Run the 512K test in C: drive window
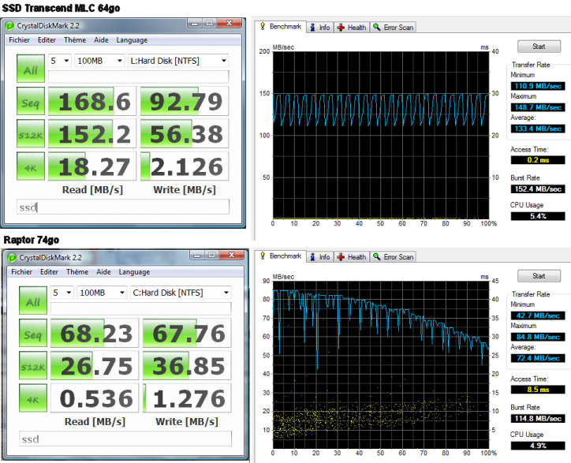 (x=31, y=365)
